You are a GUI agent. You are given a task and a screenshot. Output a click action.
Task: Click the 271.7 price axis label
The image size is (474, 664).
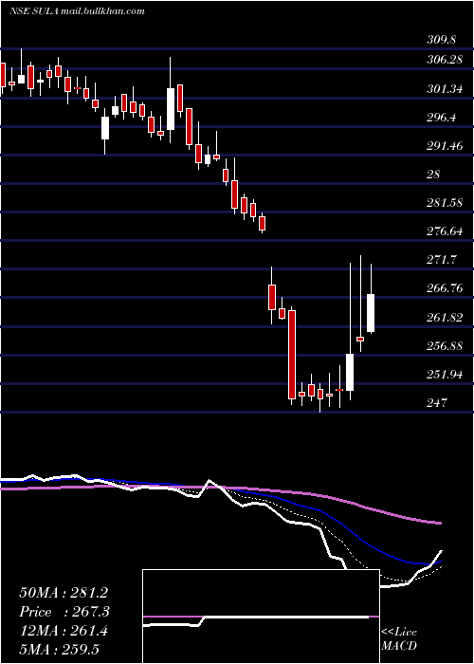point(441,260)
